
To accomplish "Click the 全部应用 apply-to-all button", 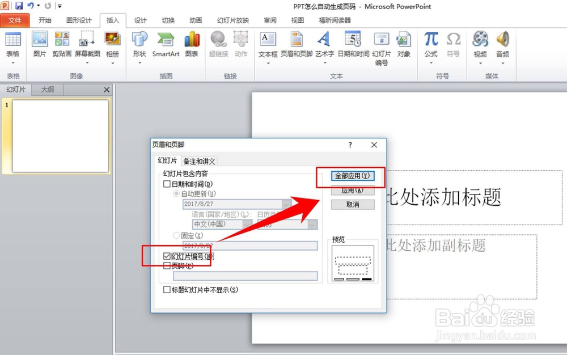I will (353, 176).
